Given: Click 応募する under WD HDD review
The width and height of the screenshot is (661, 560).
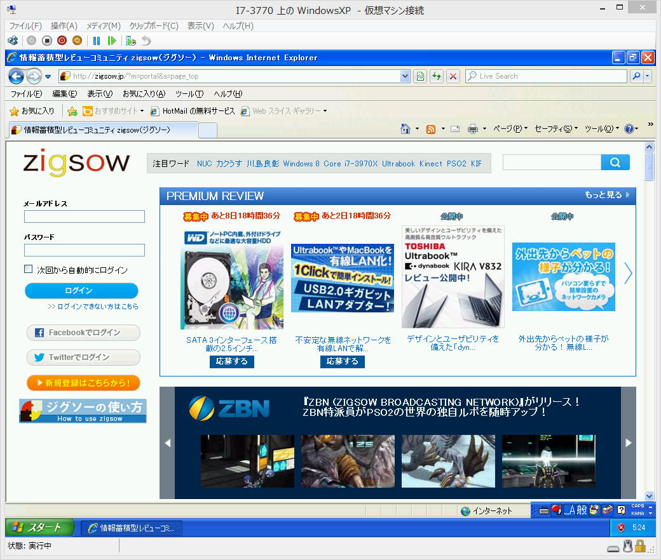Looking at the screenshot, I should click(232, 362).
